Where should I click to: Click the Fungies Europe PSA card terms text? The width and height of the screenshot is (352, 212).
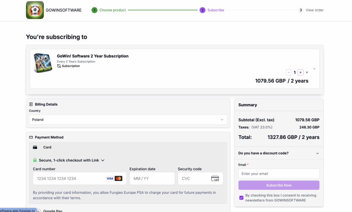coord(124,195)
